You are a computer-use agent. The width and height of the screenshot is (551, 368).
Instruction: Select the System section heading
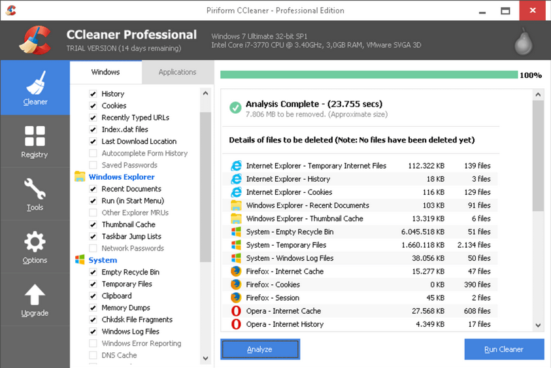[x=103, y=260]
